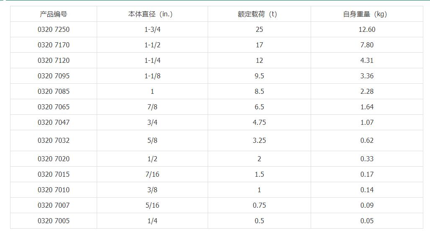
Task: Select product number 0320 7170
Action: click(x=54, y=45)
